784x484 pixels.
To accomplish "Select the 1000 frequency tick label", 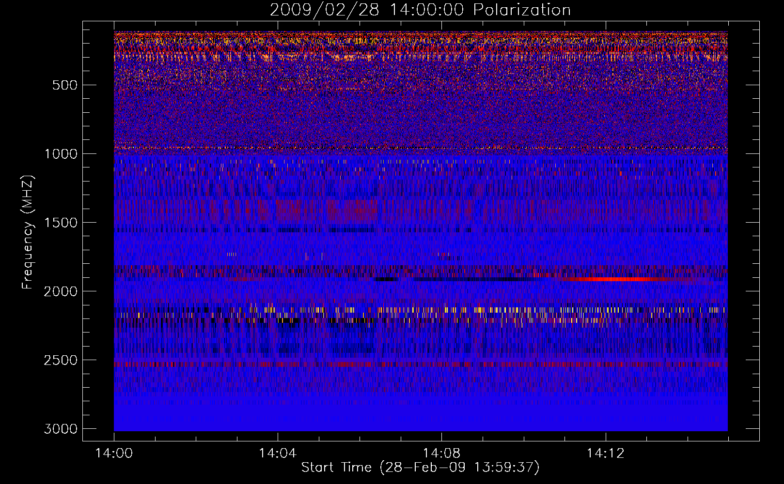I will (61, 154).
